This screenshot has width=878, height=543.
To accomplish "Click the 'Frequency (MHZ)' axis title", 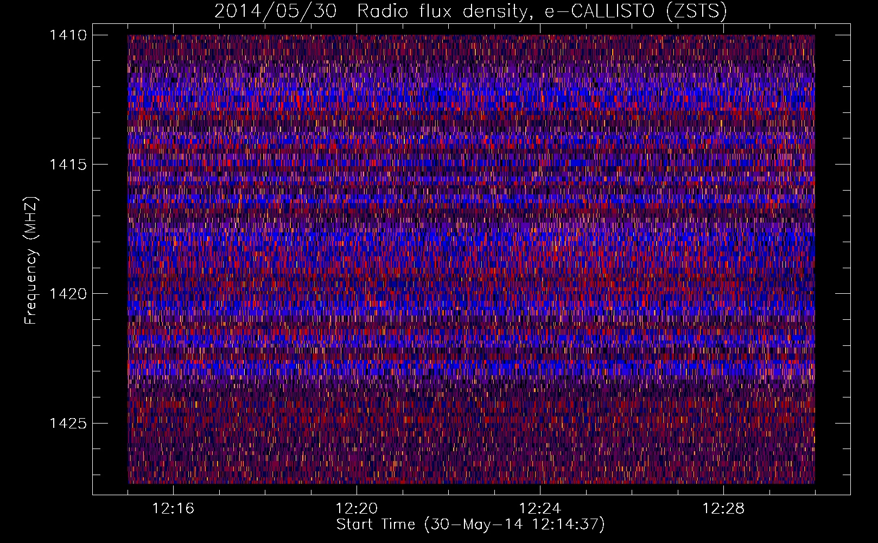I will tap(31, 261).
